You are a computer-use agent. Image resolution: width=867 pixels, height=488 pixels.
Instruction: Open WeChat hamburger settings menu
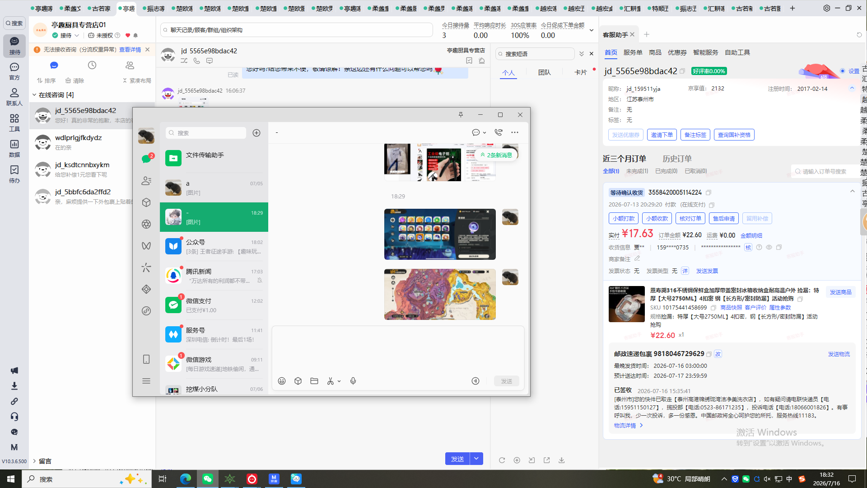(146, 381)
